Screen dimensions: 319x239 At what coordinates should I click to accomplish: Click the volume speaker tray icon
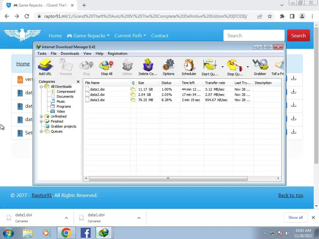tap(287, 233)
